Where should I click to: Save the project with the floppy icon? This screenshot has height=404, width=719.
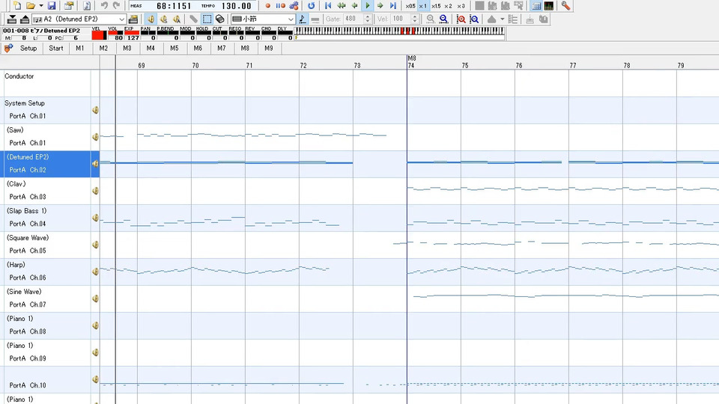(x=52, y=6)
